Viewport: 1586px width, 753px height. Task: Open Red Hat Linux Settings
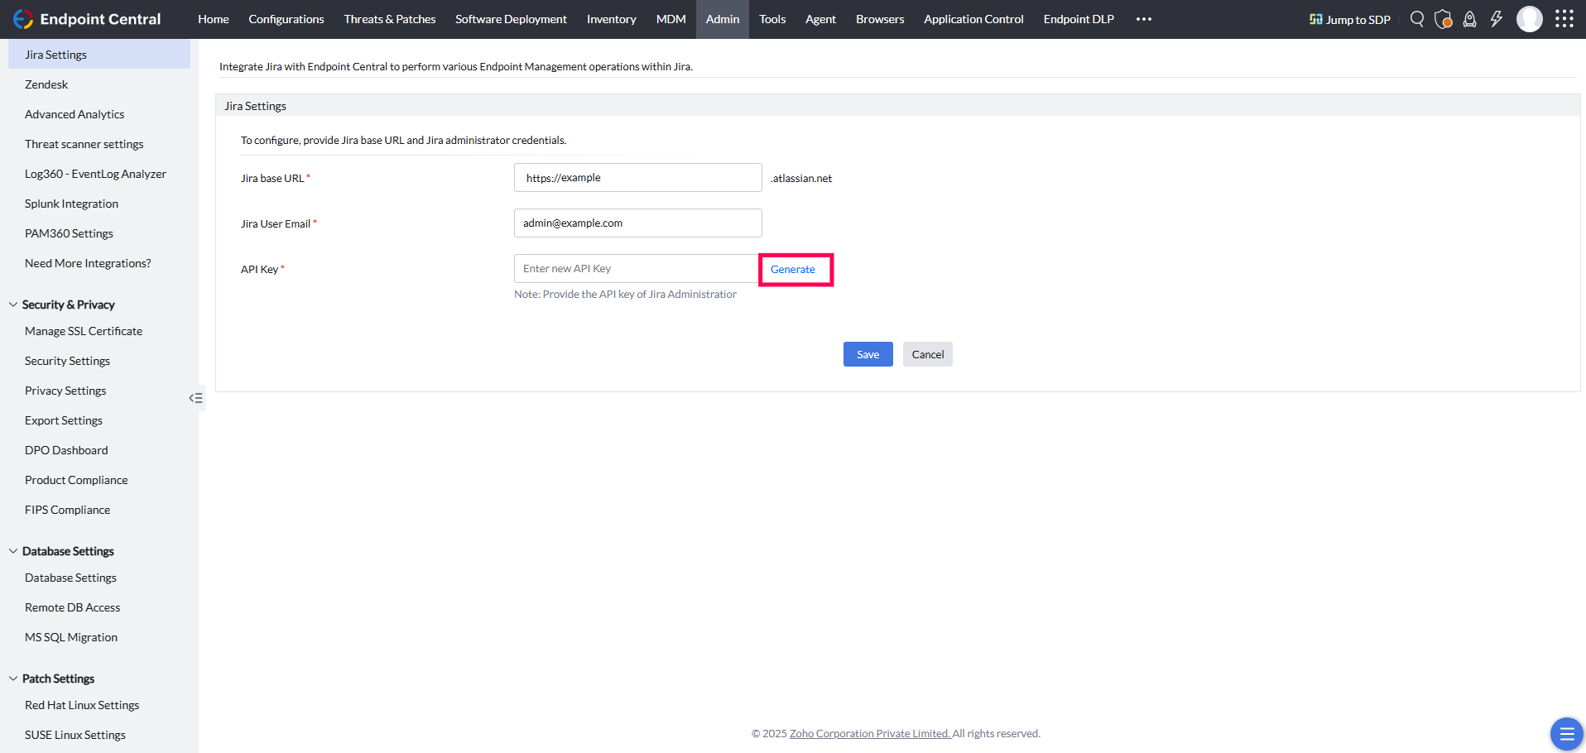pos(82,705)
